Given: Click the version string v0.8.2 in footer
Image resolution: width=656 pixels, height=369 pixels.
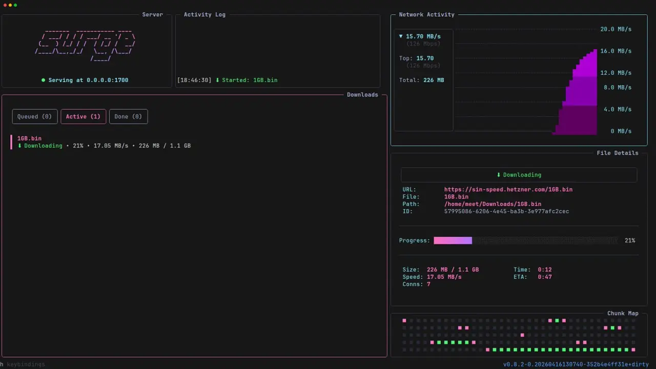Looking at the screenshot, I should click(x=576, y=364).
